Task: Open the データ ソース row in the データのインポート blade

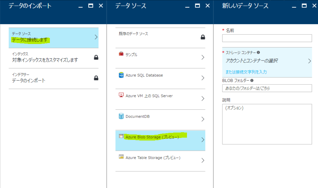Action: tap(54, 38)
